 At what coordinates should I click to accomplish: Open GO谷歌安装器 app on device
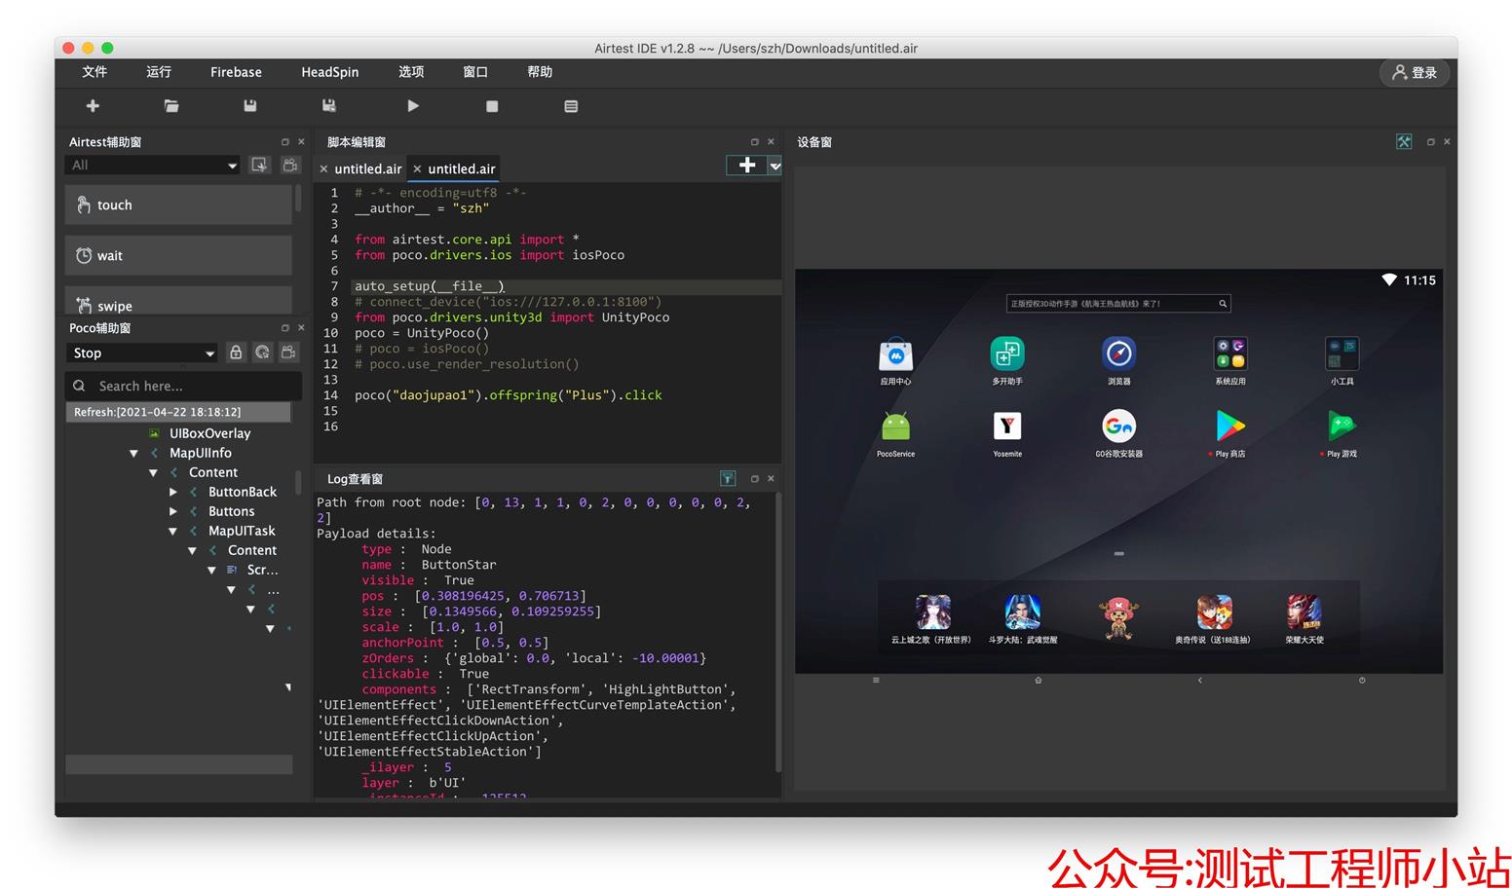[1118, 434]
